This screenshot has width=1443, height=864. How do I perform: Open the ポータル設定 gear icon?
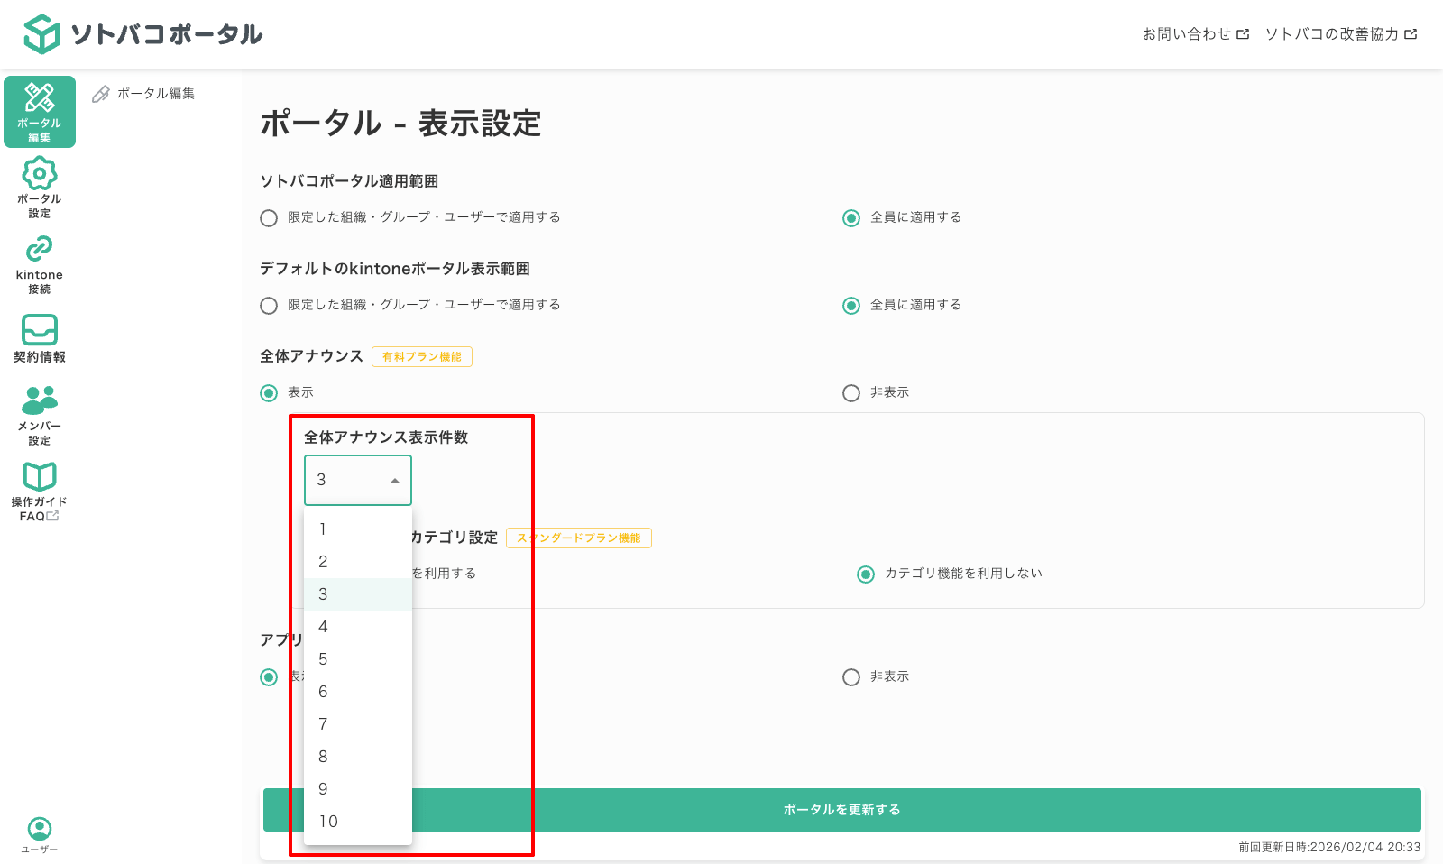pyautogui.click(x=39, y=187)
